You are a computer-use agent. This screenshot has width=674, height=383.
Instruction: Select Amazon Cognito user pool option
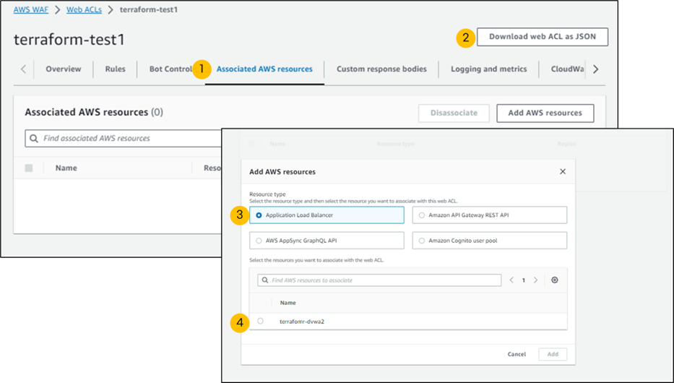490,241
